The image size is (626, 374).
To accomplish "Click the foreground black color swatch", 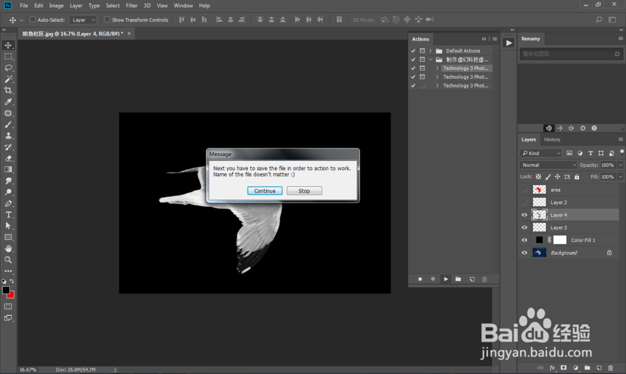I will pyautogui.click(x=6, y=290).
